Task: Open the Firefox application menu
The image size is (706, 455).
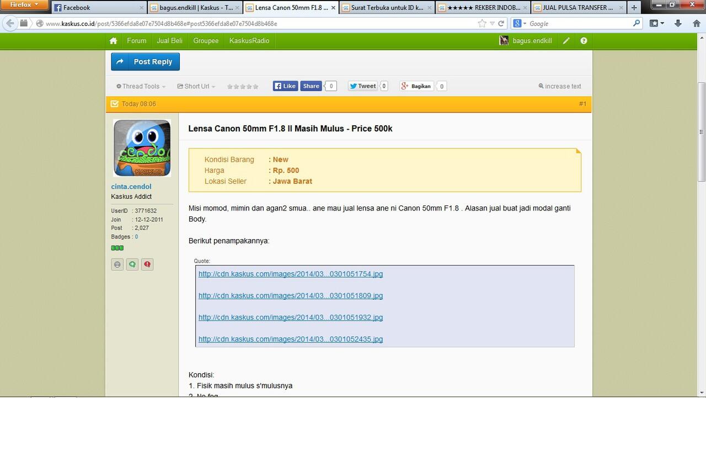Action: tap(25, 4)
